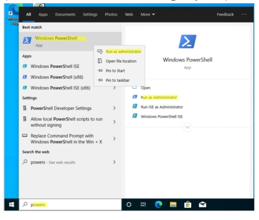Open File Explorer from the taskbar
Image resolution: width=259 pixels, height=220 pixels.
tap(173, 205)
